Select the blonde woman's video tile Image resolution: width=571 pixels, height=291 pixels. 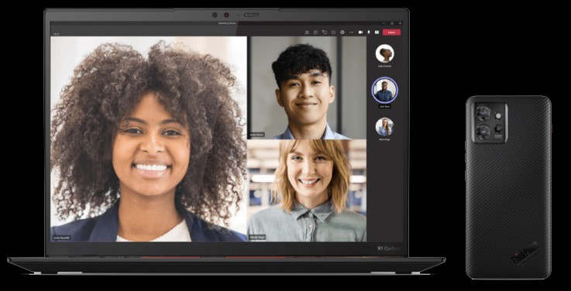click(x=307, y=190)
